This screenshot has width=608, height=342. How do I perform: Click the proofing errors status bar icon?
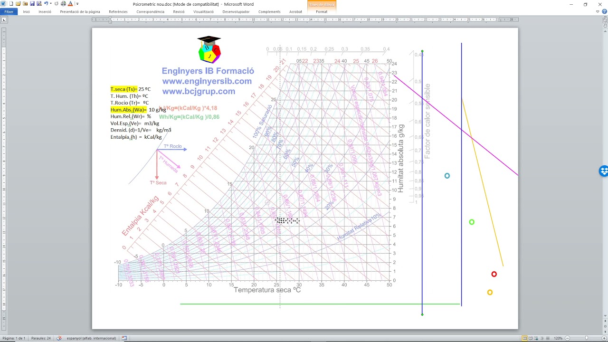(x=59, y=338)
